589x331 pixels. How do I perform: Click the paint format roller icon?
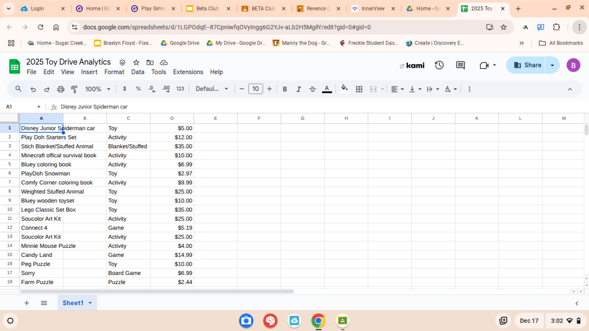(x=74, y=89)
